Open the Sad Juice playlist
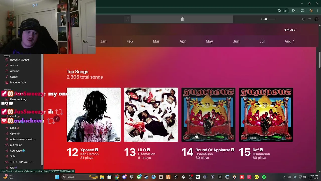Viewport: 321px width, 181px height. (x=17, y=151)
